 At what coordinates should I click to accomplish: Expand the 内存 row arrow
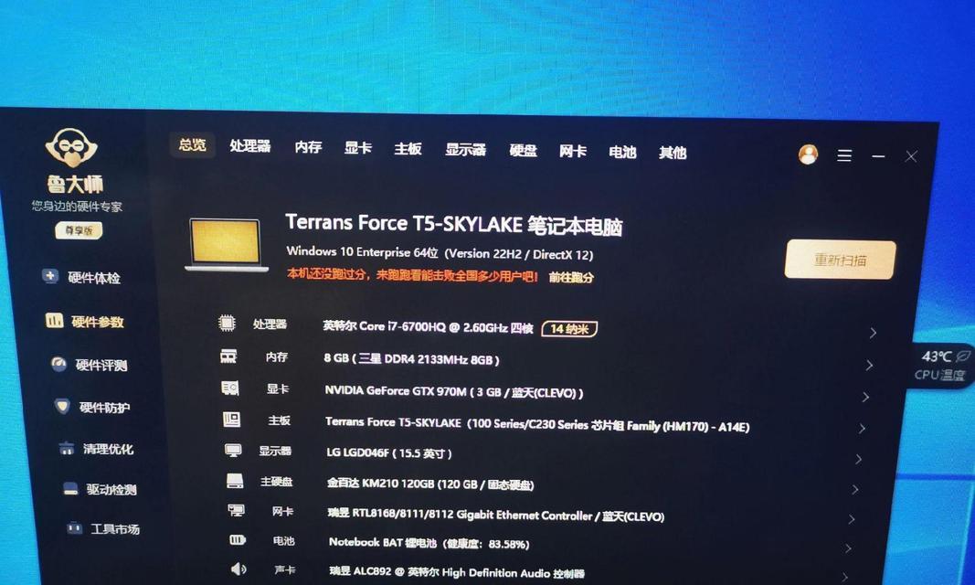click(x=869, y=365)
